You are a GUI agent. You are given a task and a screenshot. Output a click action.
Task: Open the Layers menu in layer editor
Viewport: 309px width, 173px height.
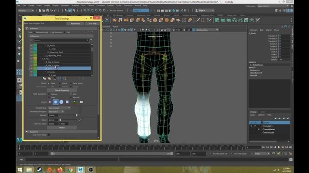point(253,115)
